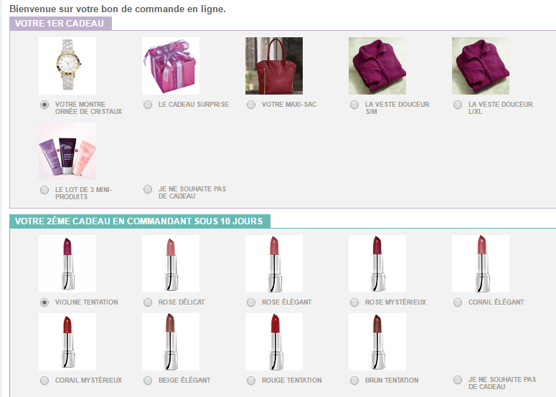Choose Corail Élégant radio button
This screenshot has width=556, height=397.
pos(458,302)
